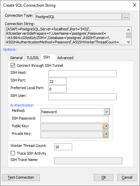Click the Test Connection button
Image resolution: width=140 pixels, height=186 pixels.
[x=21, y=177]
